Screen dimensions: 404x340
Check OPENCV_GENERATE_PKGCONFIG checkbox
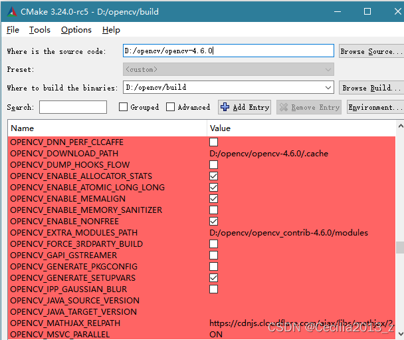[x=213, y=267]
